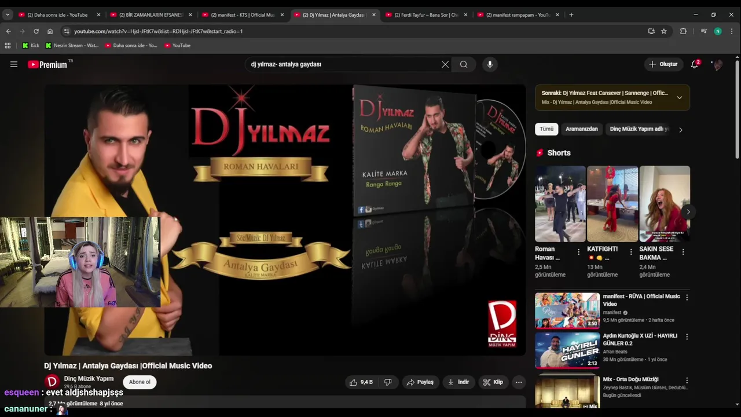The height and width of the screenshot is (417, 741).
Task: Download the video with İndir
Action: click(x=458, y=382)
